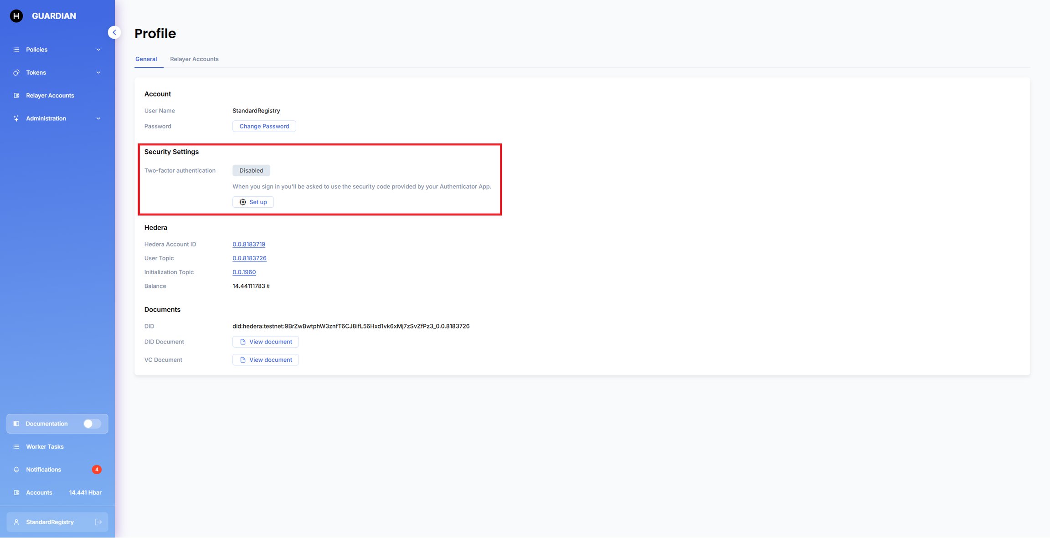Click the Relayer Accounts wallet icon in sidebar
Image resolution: width=1050 pixels, height=538 pixels.
point(16,96)
